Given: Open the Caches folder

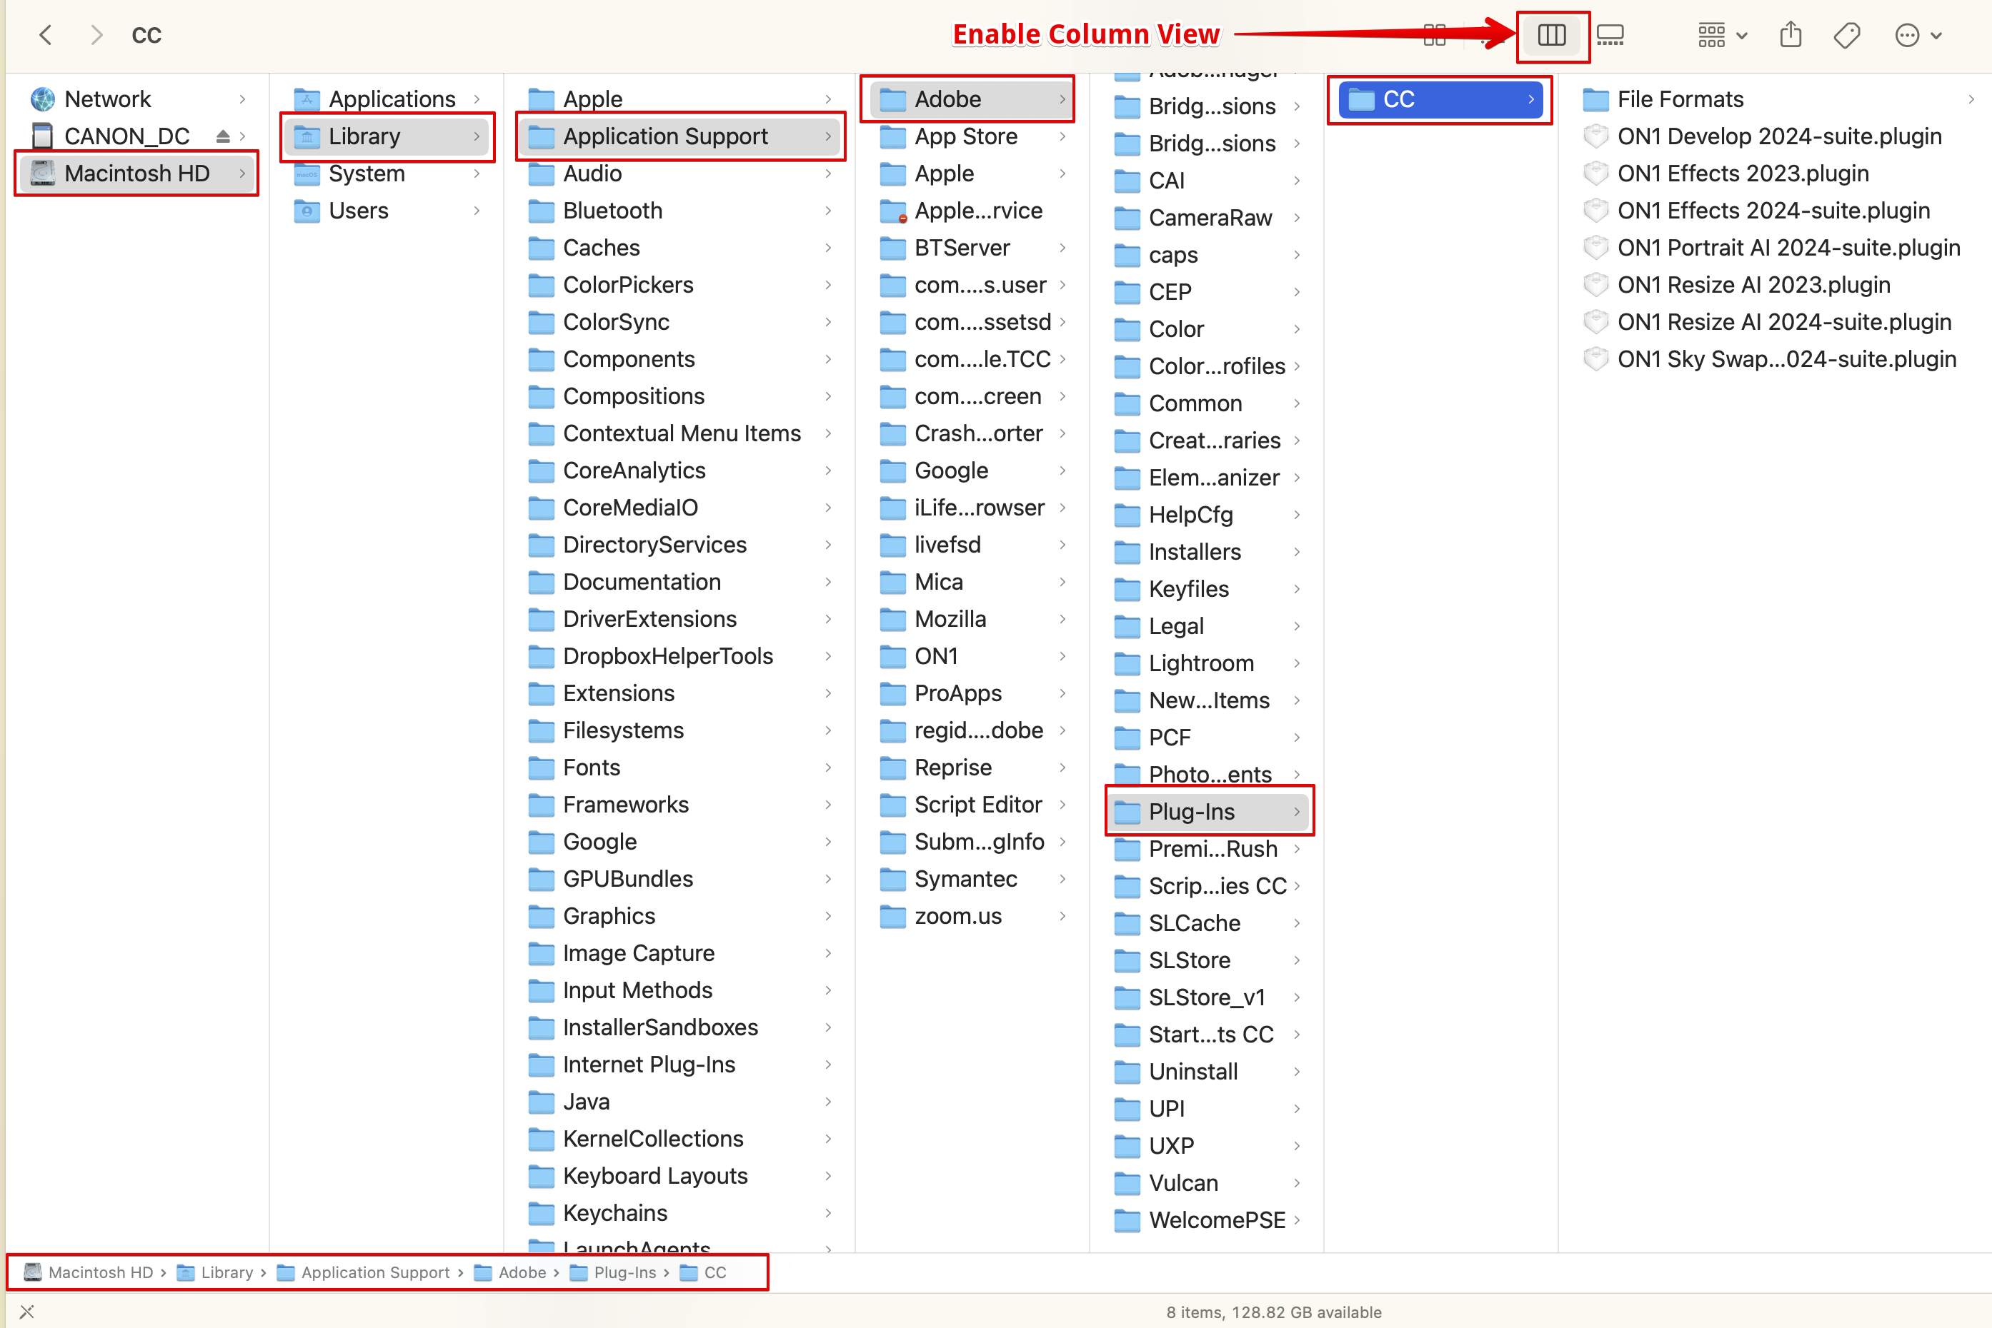Looking at the screenshot, I should [680, 248].
